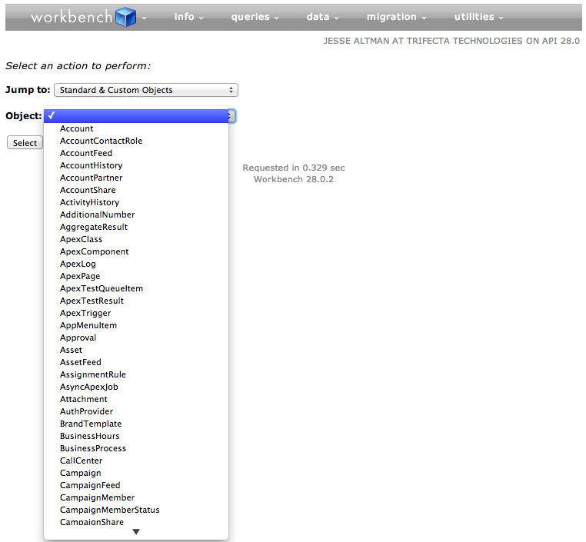Select Campaign entry
The height and width of the screenshot is (542, 586).
(x=136, y=474)
